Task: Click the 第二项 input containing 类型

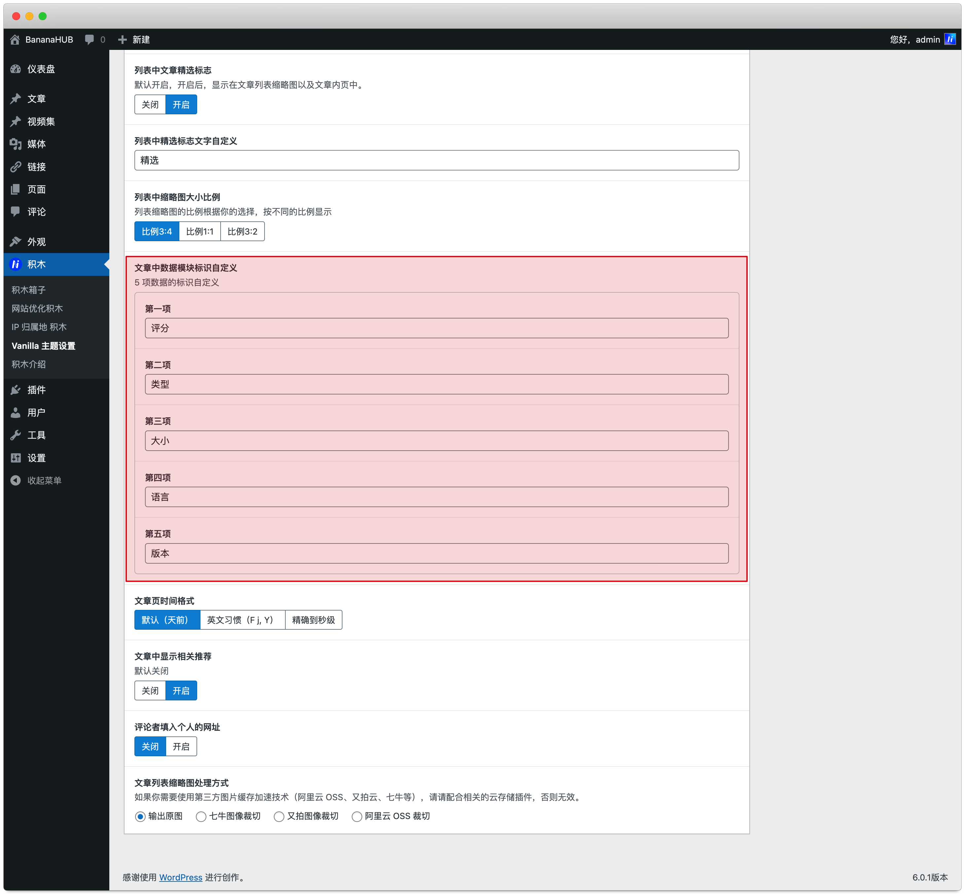Action: coord(437,384)
